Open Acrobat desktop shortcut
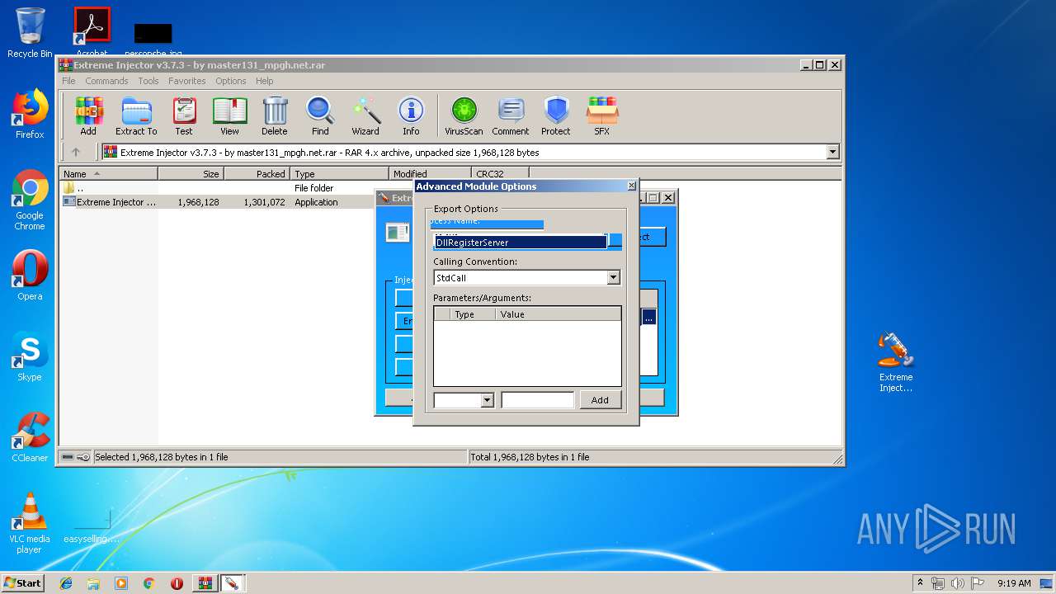This screenshot has width=1056, height=594. (92, 31)
